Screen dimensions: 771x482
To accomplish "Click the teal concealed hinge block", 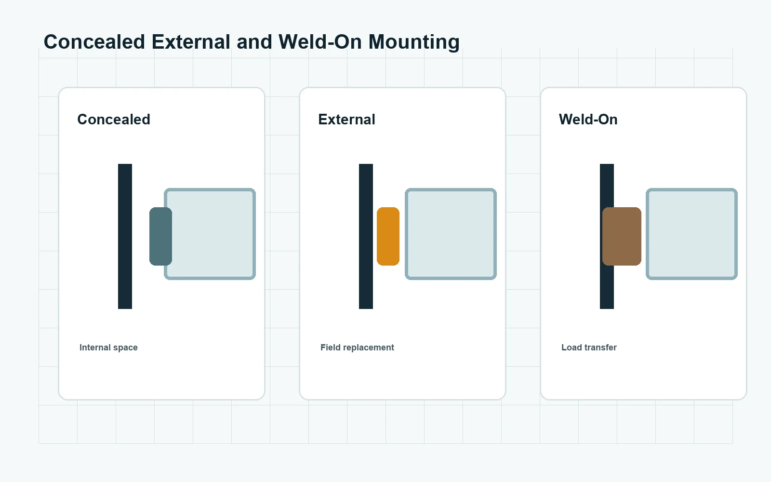I will coord(160,236).
